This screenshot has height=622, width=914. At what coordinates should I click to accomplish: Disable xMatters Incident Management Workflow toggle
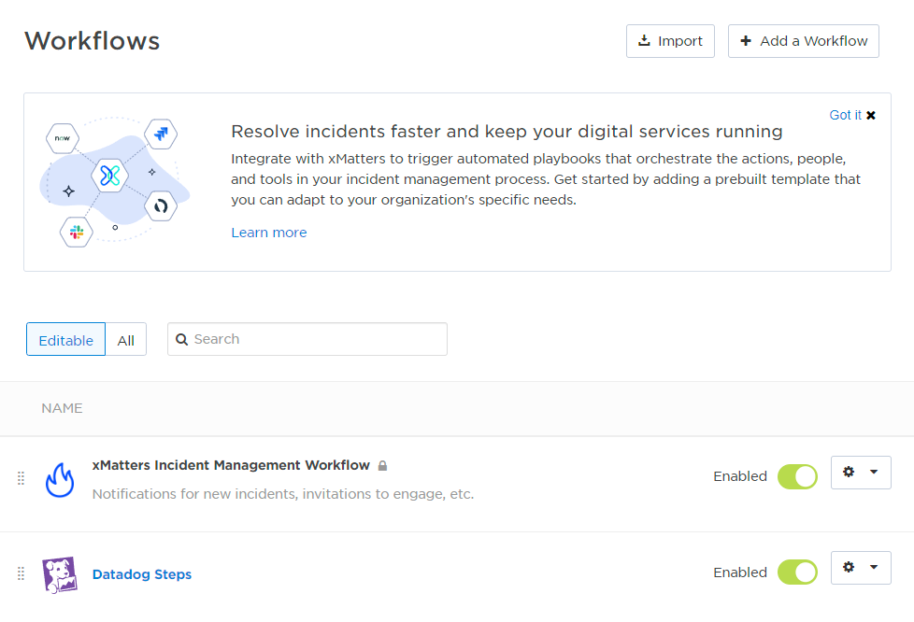click(x=797, y=477)
